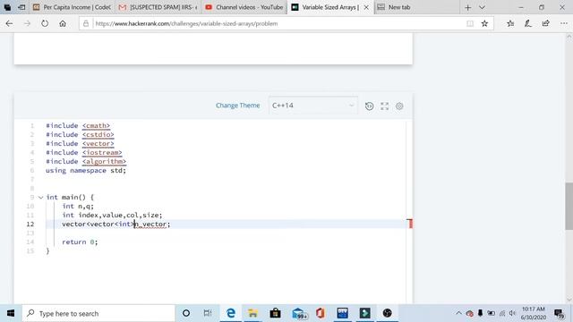Show hidden system tray icons

tap(458, 313)
